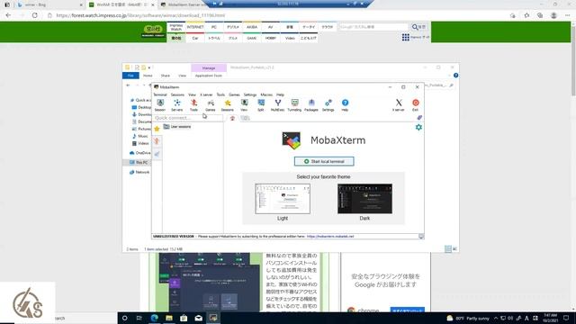Open the Tunneling toolbar icon

[x=294, y=105]
